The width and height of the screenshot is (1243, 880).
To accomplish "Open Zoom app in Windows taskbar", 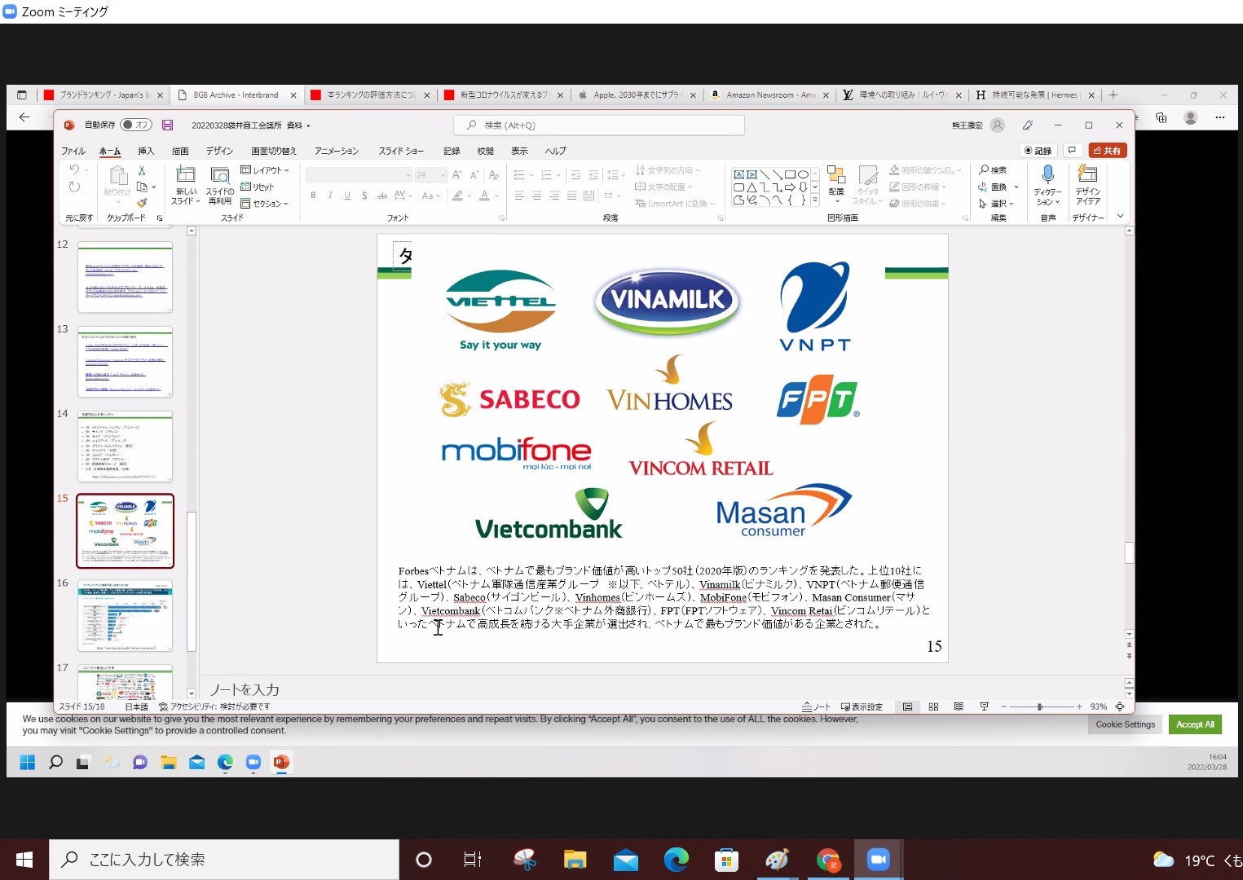I will 878,859.
